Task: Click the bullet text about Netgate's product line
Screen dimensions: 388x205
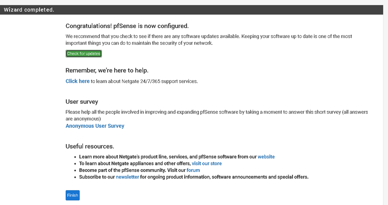Action: (x=168, y=157)
